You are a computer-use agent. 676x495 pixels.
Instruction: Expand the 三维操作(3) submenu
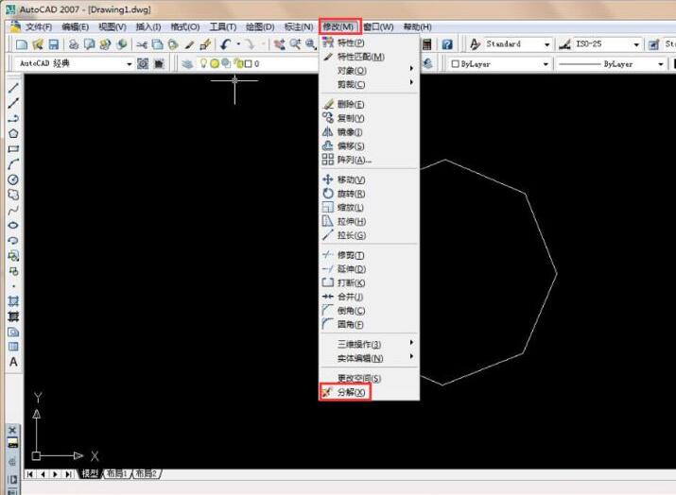point(370,344)
